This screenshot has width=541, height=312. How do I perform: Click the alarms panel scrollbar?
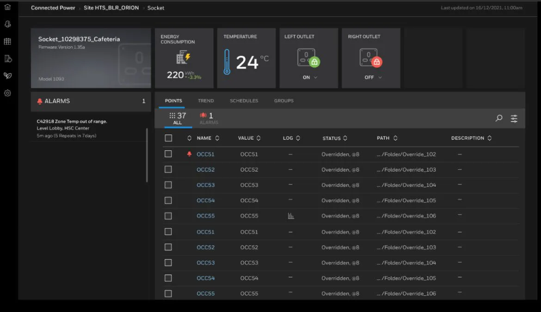(147, 155)
